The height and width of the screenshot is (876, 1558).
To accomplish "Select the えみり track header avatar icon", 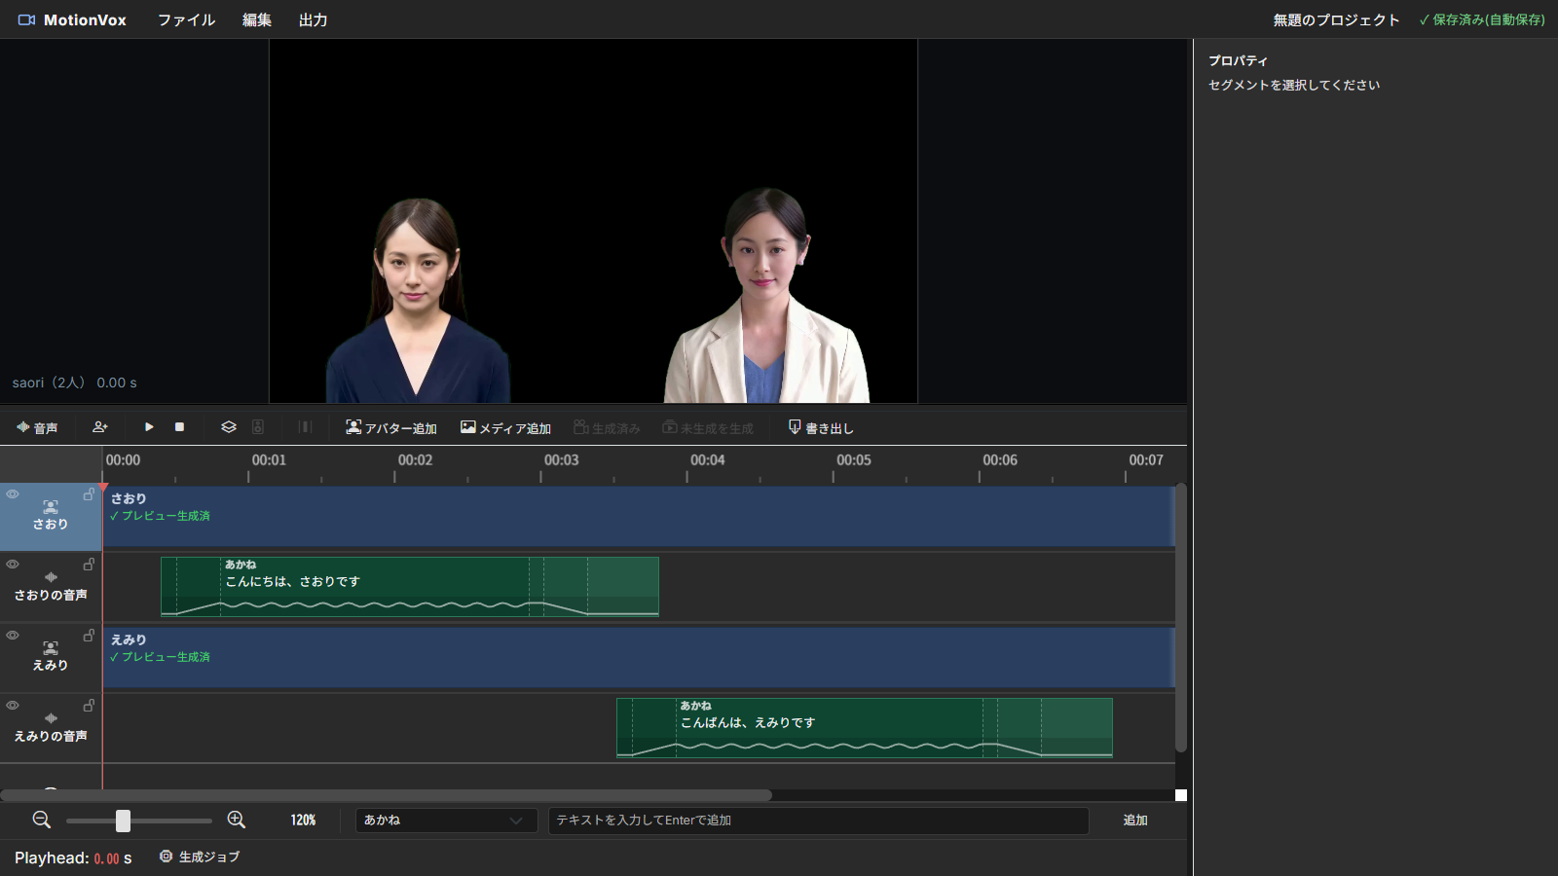I will tap(51, 648).
